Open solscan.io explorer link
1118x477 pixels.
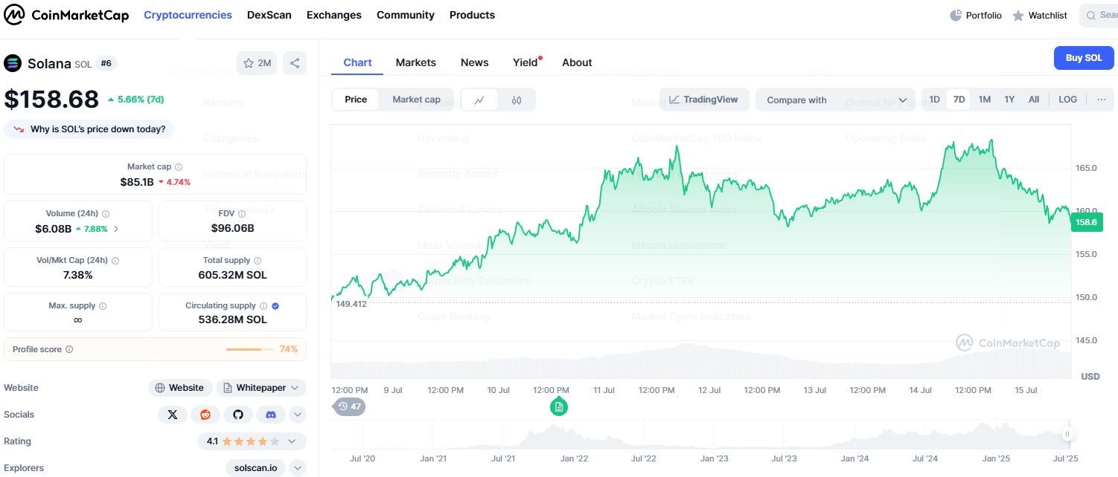point(255,468)
